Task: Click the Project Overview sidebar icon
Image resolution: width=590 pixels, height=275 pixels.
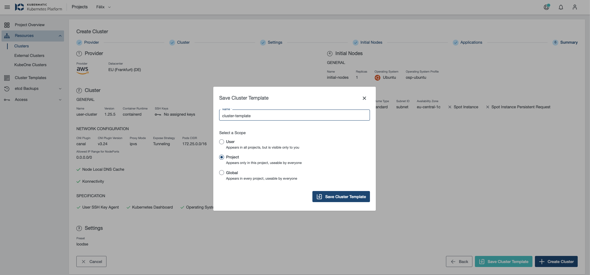Action: pyautogui.click(x=7, y=25)
